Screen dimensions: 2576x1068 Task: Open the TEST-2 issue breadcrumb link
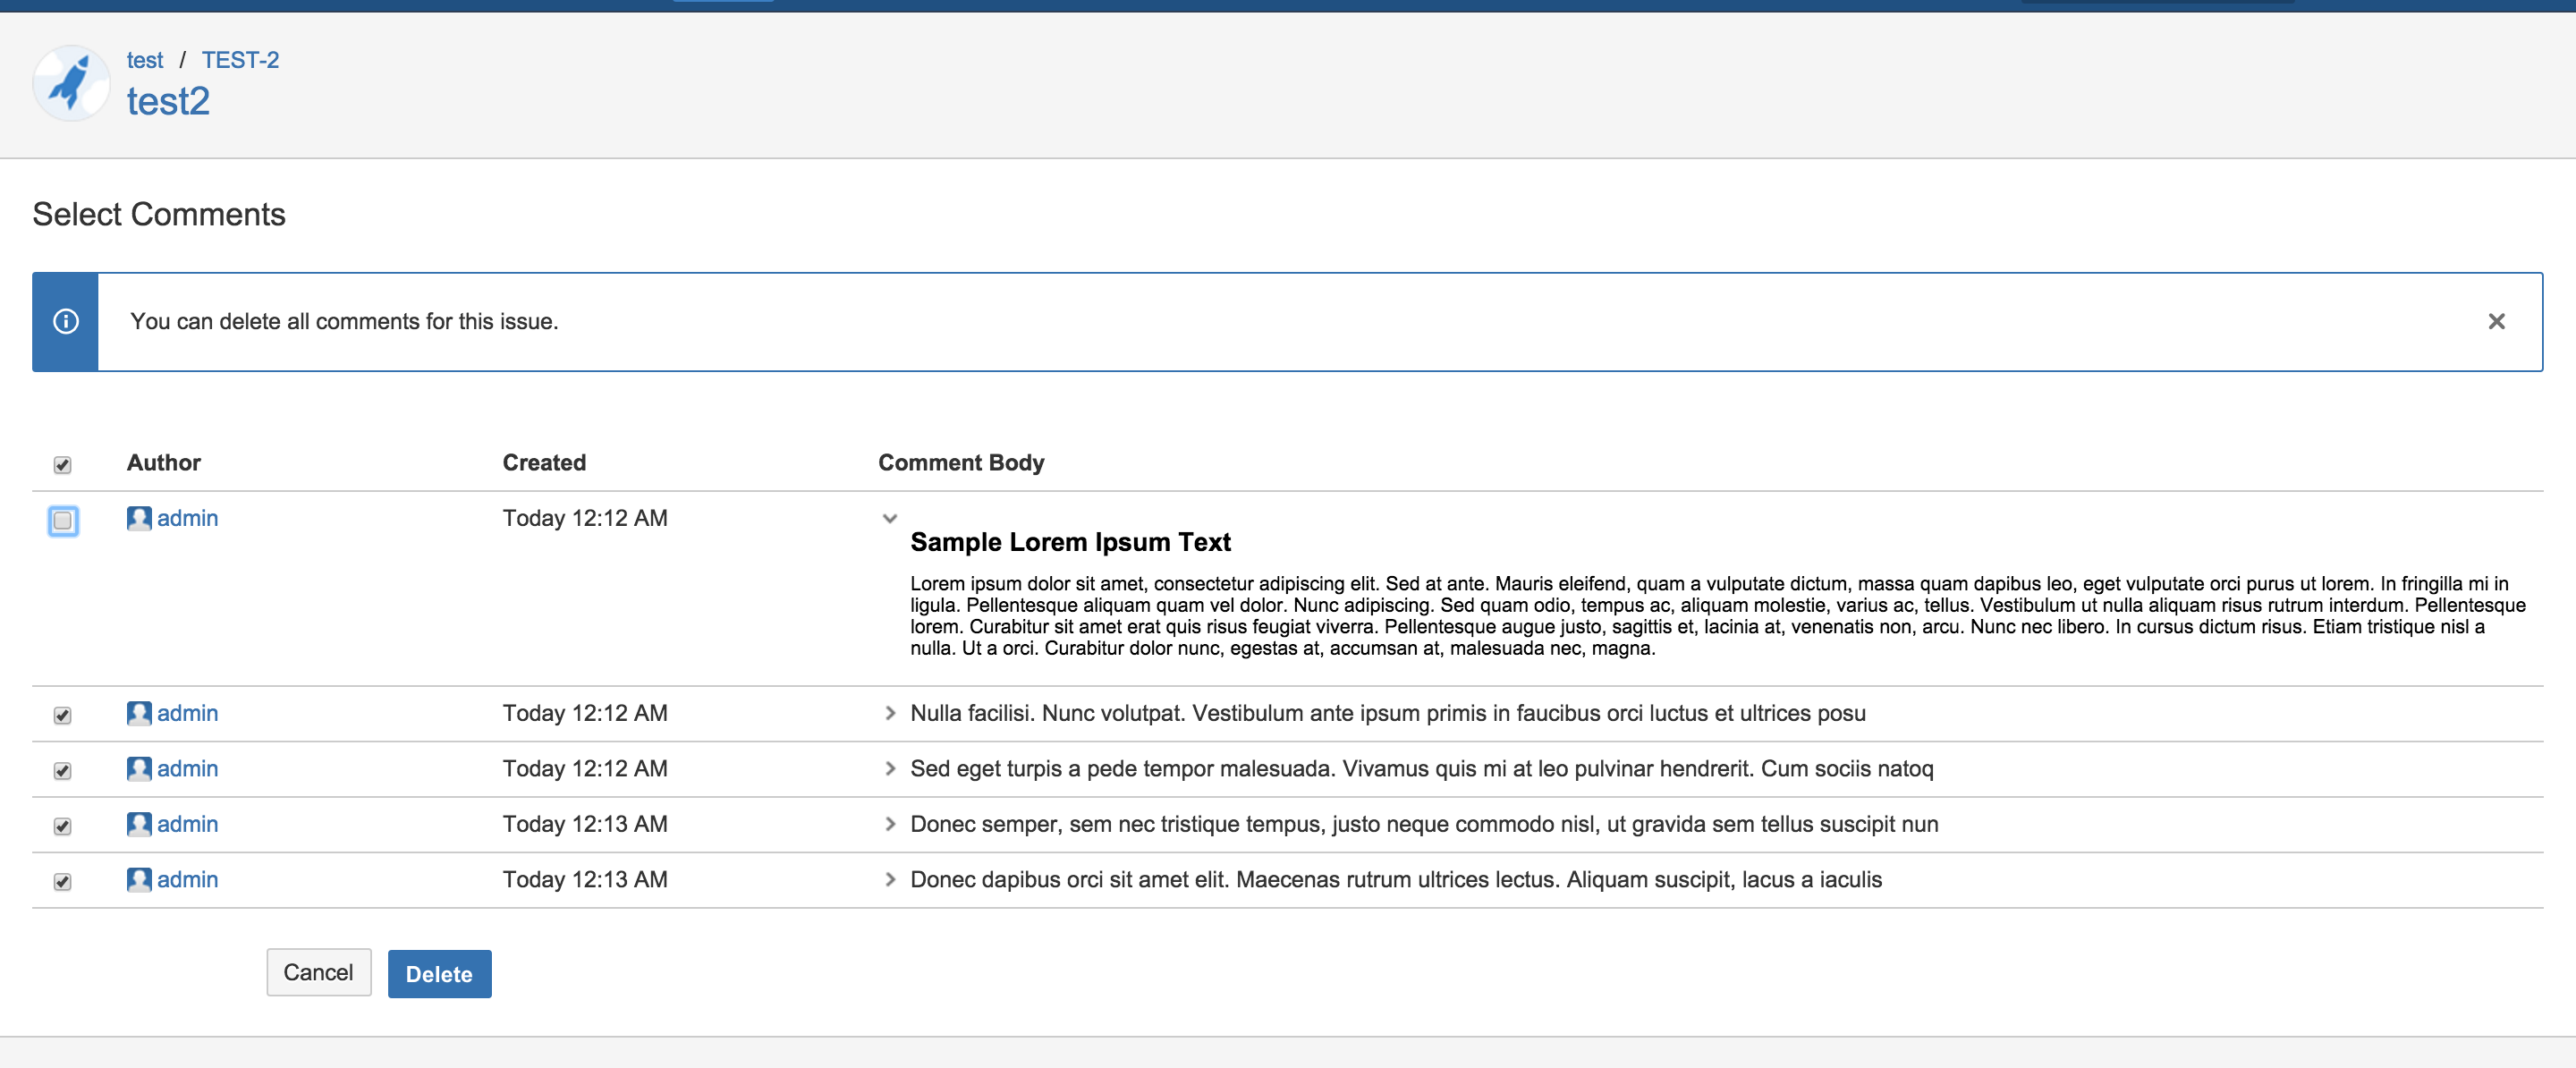240,60
